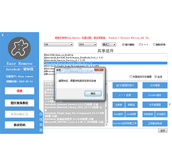Close the 信息 dialog with red X

(99, 69)
